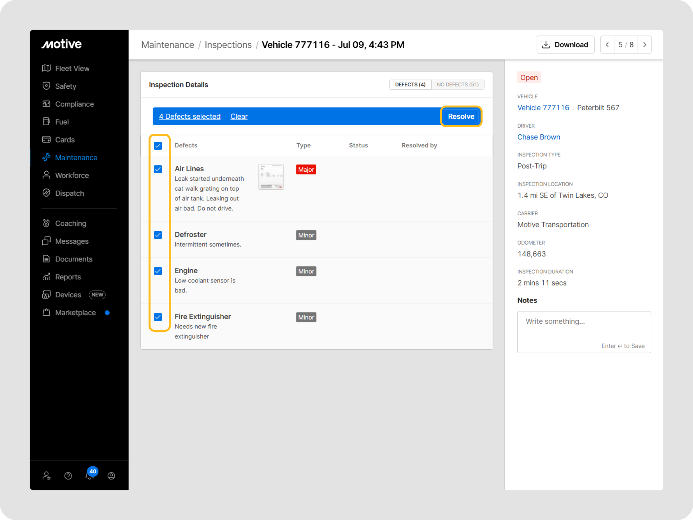Toggle the select-all defects checkbox

(158, 146)
